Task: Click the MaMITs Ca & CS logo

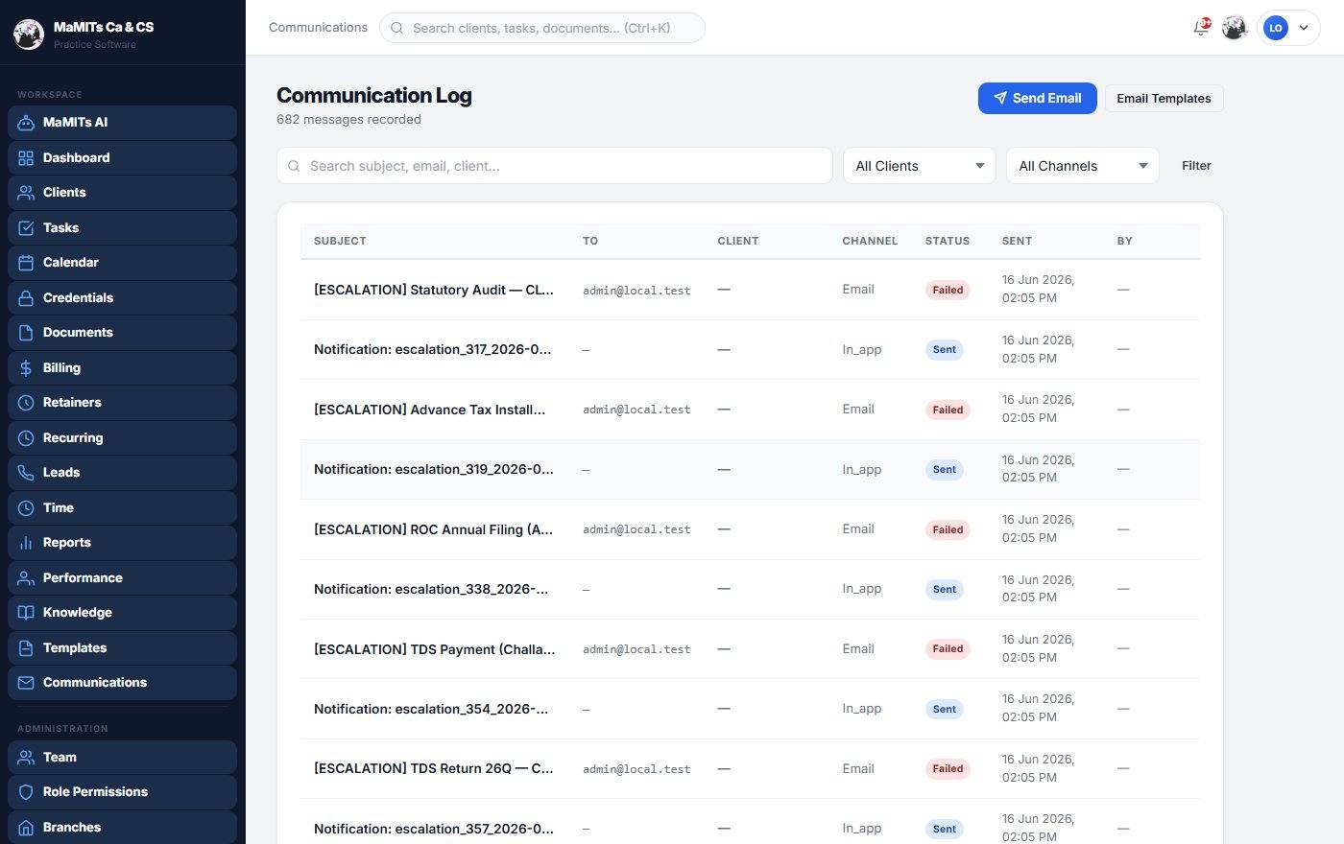Action: (29, 35)
